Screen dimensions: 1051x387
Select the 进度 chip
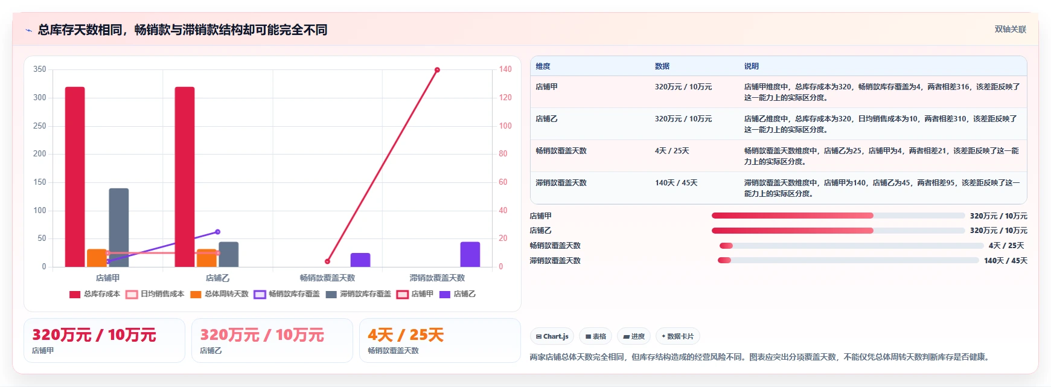click(x=634, y=336)
